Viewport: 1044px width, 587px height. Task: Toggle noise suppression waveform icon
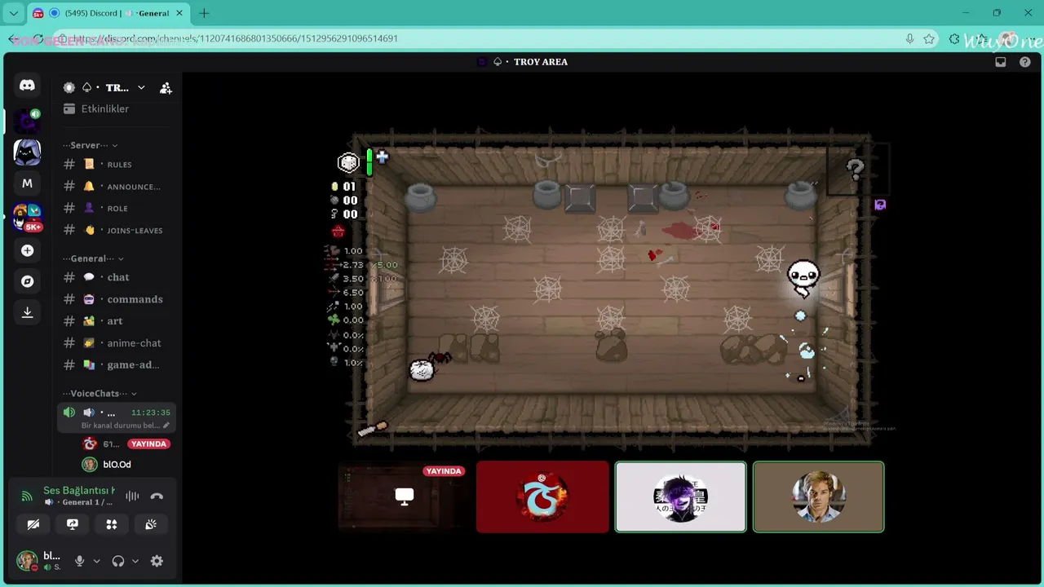132,496
